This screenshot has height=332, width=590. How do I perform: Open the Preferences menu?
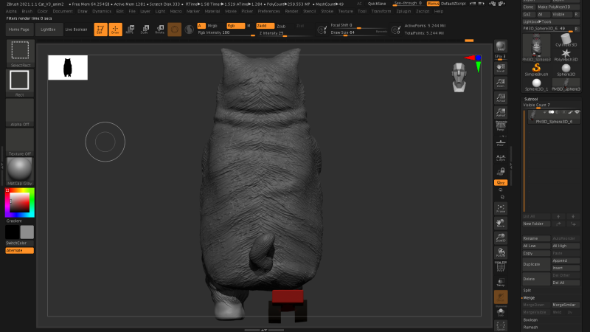[268, 12]
